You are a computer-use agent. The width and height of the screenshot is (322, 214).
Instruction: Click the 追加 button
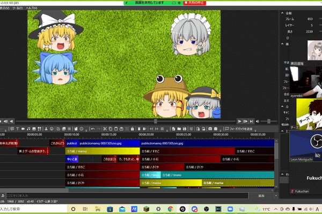point(261,196)
